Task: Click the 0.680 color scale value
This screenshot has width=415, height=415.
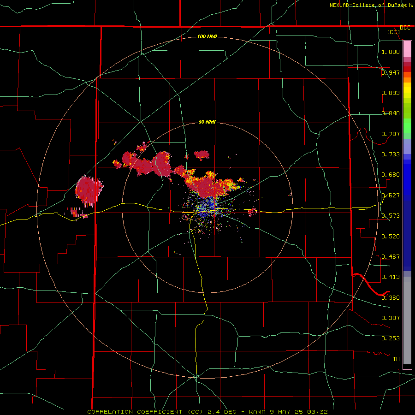Action: coord(391,175)
